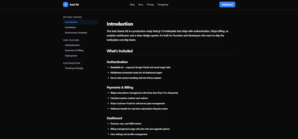
Task: Click the What's Included heading
Action: pos(120,51)
